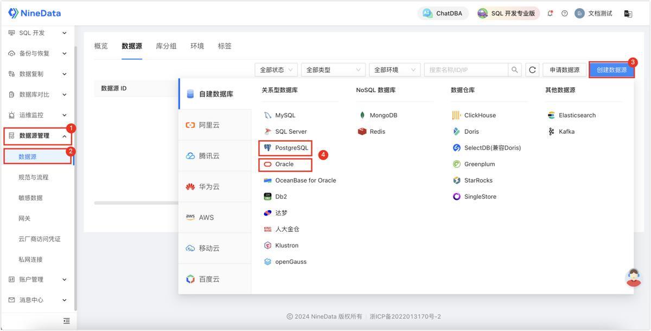Viewport: 651px width, 331px height.
Task: Select 自建数据库 category
Action: [215, 94]
